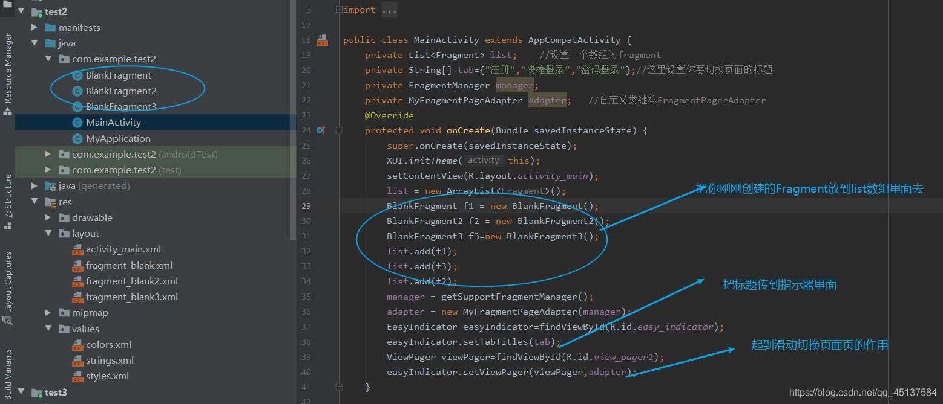Screen dimensions: 943x404
Task: Open MainActivity in project tree
Action: pos(113,123)
